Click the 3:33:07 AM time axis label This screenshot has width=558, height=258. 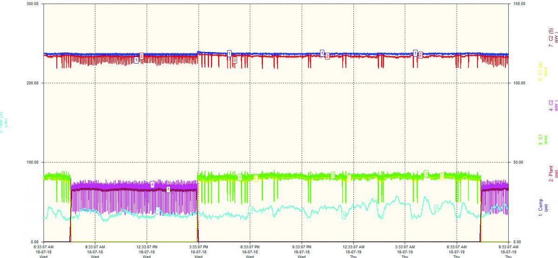[405, 247]
